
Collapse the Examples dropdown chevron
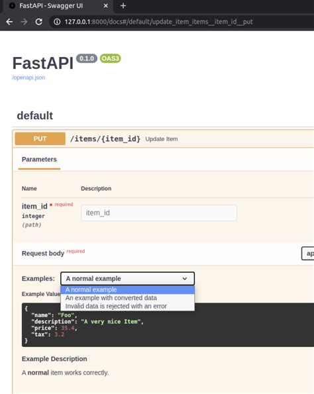185,279
